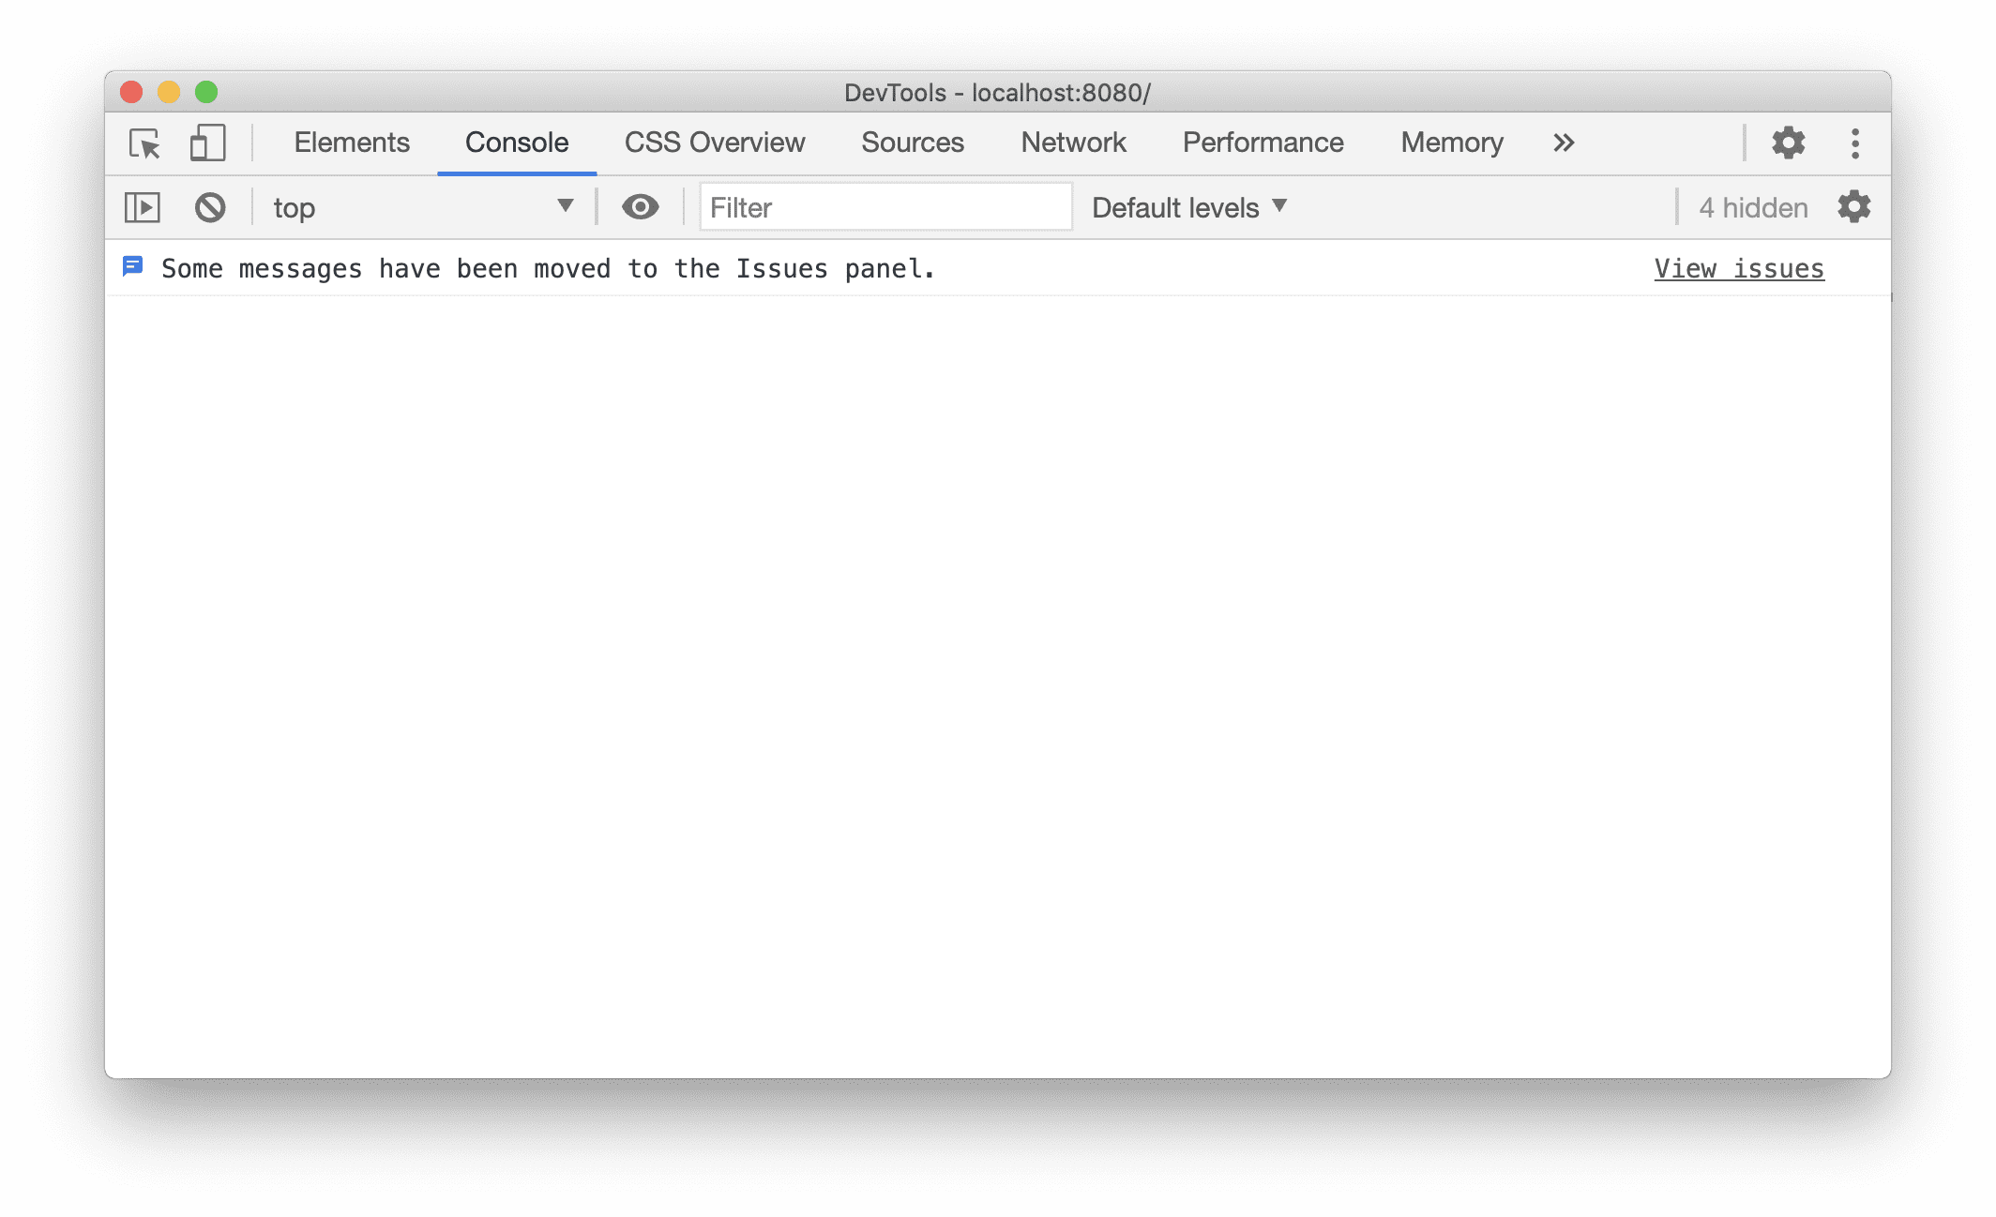Click the DevTools main settings gear
1996x1217 pixels.
pyautogui.click(x=1787, y=143)
